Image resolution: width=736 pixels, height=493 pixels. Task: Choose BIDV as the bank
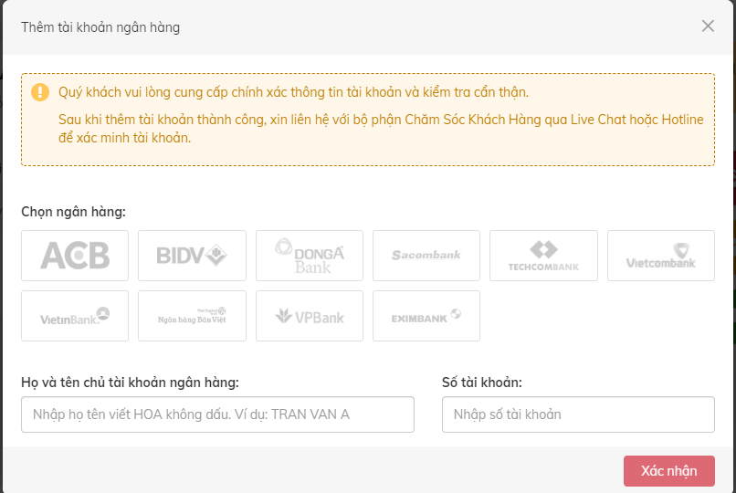(x=192, y=256)
